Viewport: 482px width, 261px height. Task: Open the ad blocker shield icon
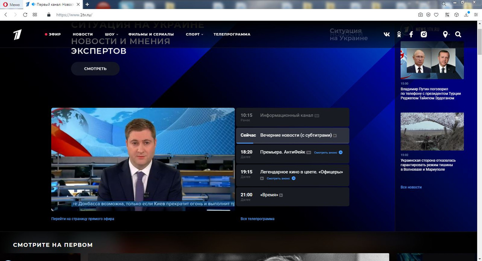429,15
